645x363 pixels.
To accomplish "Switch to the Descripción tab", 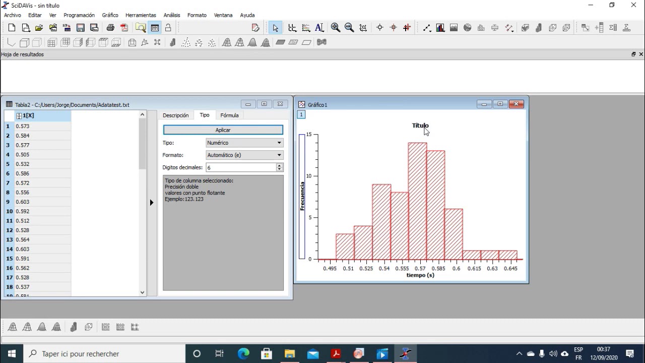I will pos(175,115).
